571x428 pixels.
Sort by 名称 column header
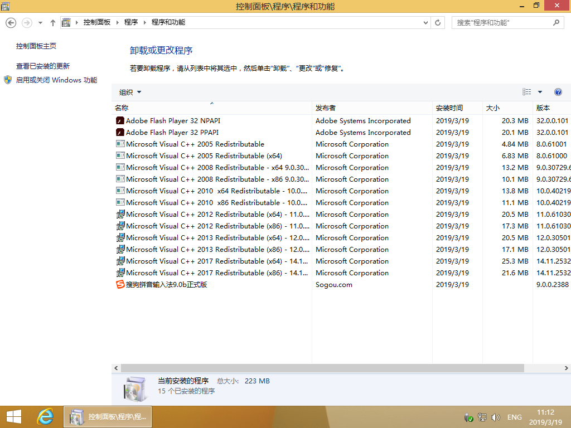tap(211, 108)
